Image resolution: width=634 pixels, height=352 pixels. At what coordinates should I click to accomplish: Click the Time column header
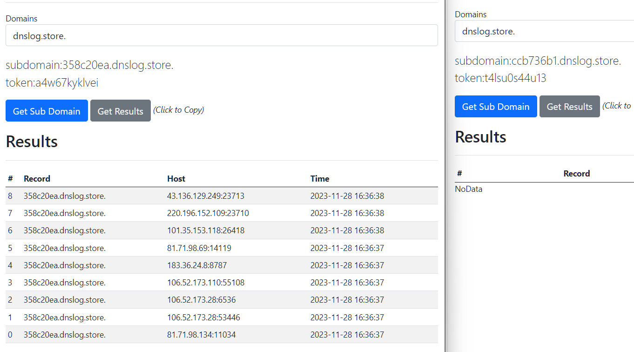320,179
